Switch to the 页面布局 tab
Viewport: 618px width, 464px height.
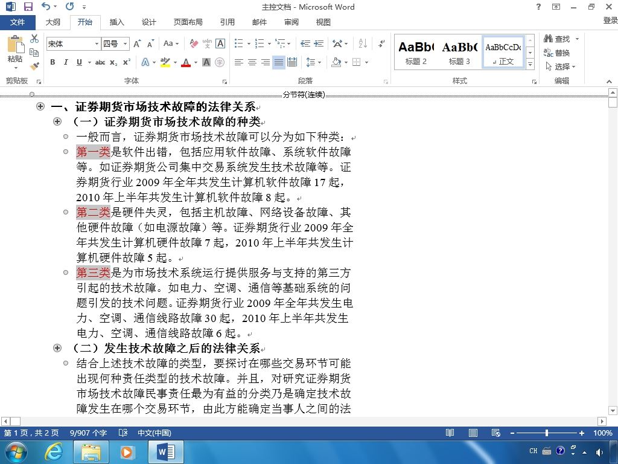(188, 22)
